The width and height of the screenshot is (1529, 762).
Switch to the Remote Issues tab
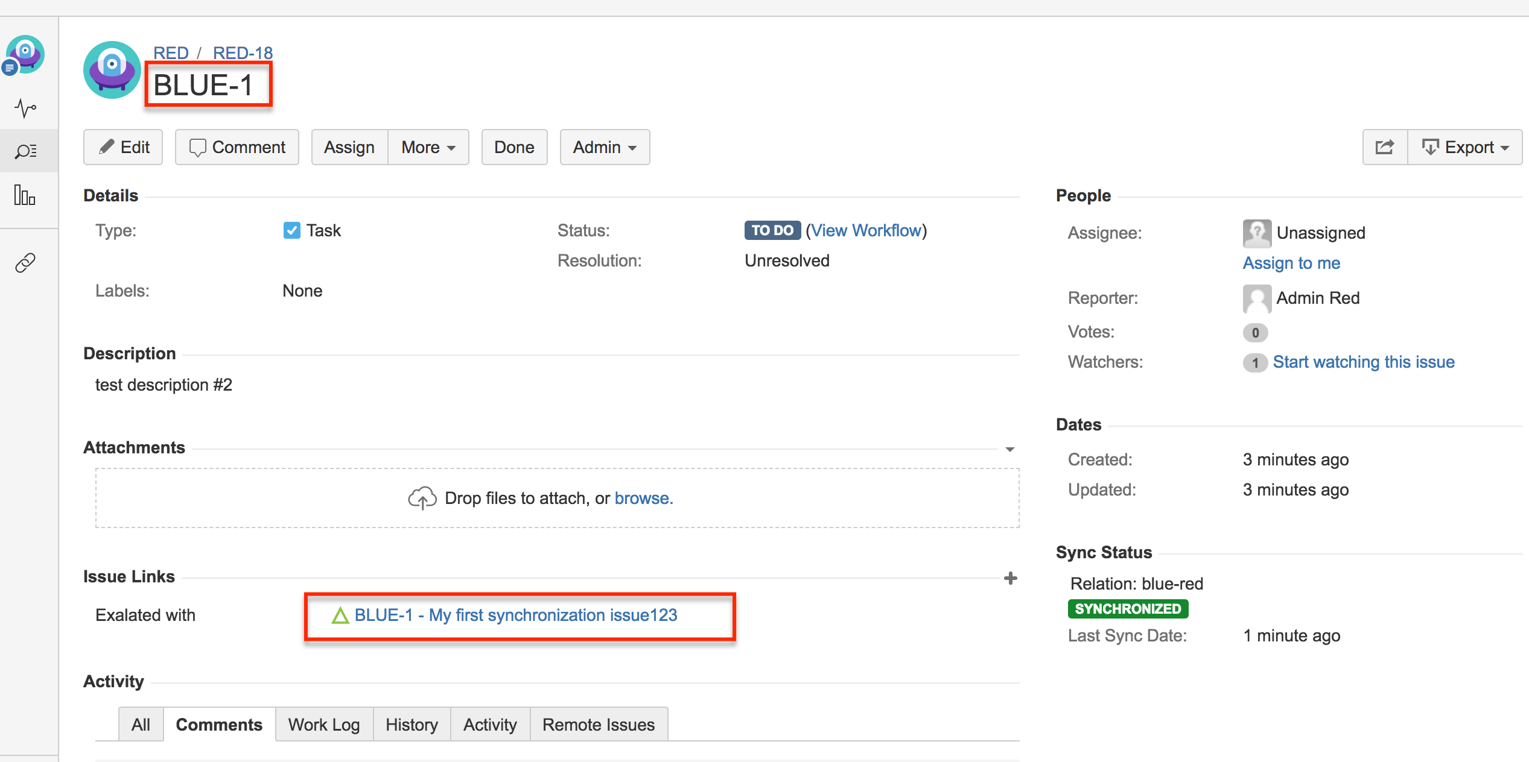point(598,725)
